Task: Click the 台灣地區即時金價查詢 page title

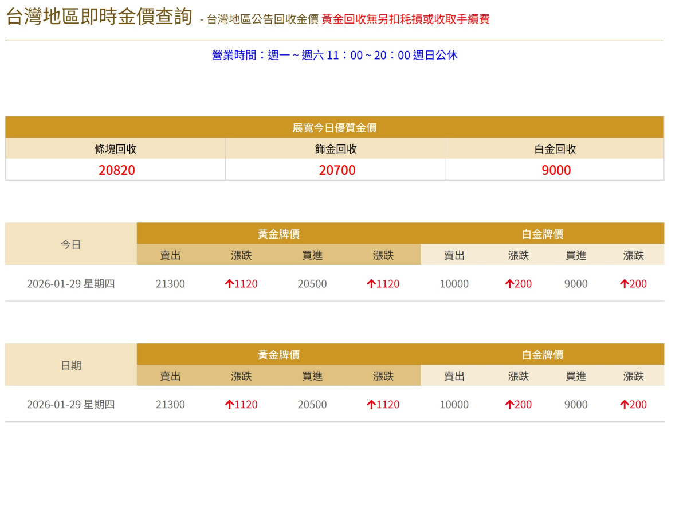Action: tap(99, 16)
